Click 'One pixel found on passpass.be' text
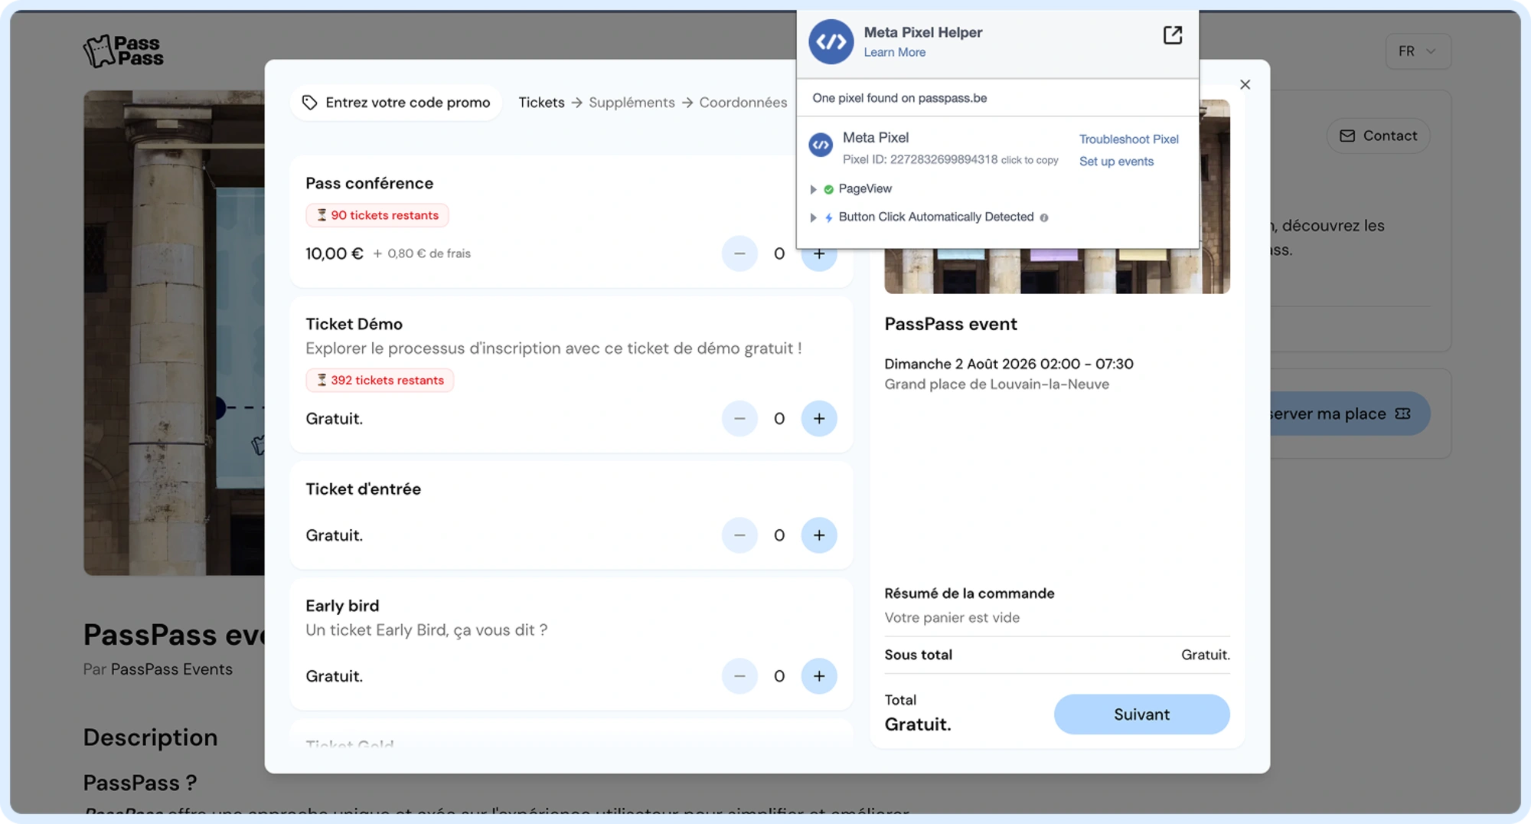The image size is (1531, 824). (899, 98)
